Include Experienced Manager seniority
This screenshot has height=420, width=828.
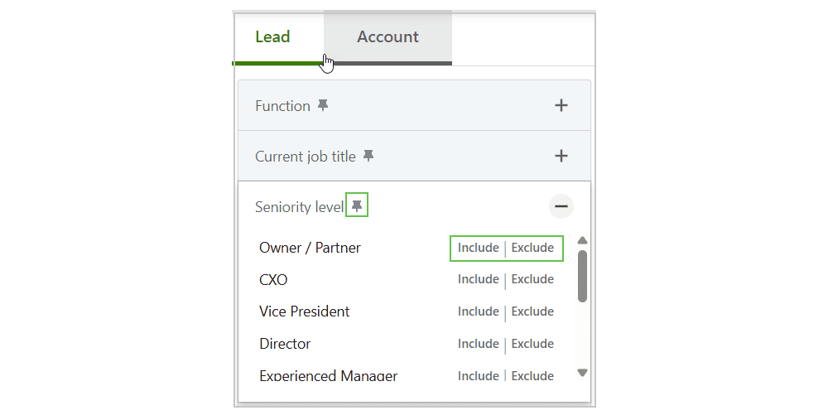479,375
